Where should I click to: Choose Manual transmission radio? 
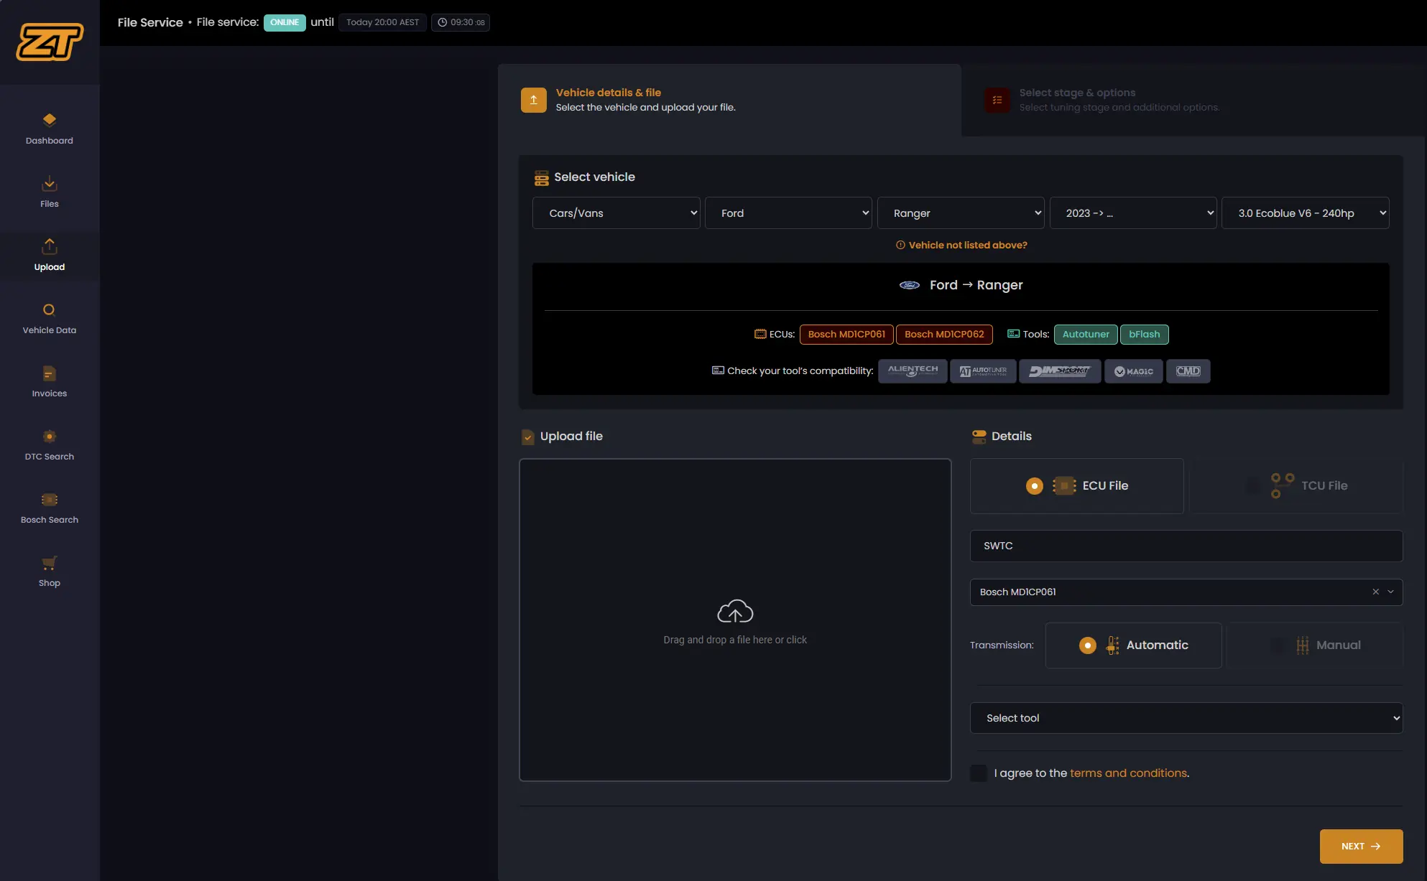pyautogui.click(x=1278, y=645)
